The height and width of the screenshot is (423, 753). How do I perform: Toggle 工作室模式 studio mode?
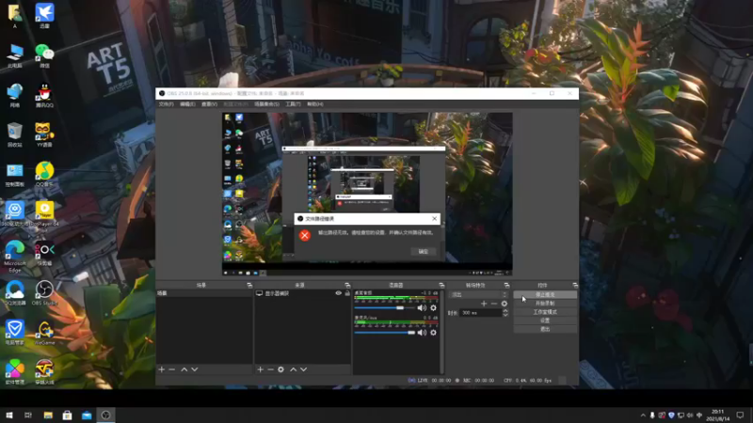point(545,312)
